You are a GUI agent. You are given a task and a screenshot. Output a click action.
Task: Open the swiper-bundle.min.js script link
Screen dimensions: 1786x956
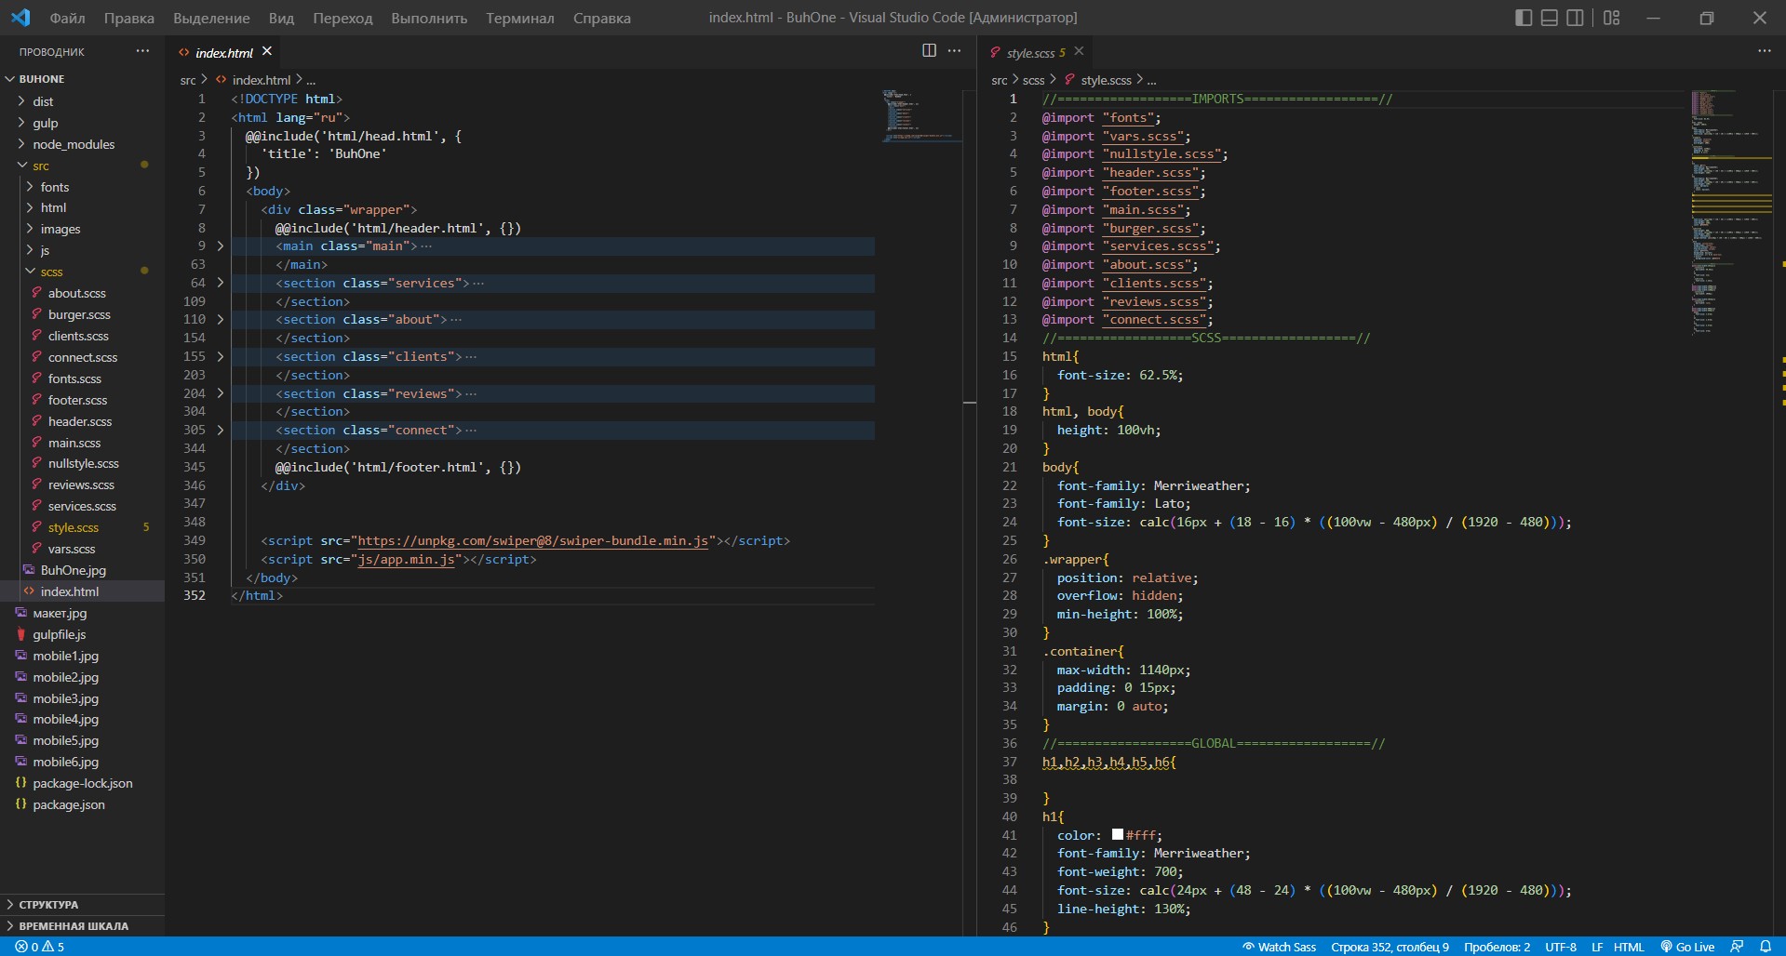tap(533, 540)
